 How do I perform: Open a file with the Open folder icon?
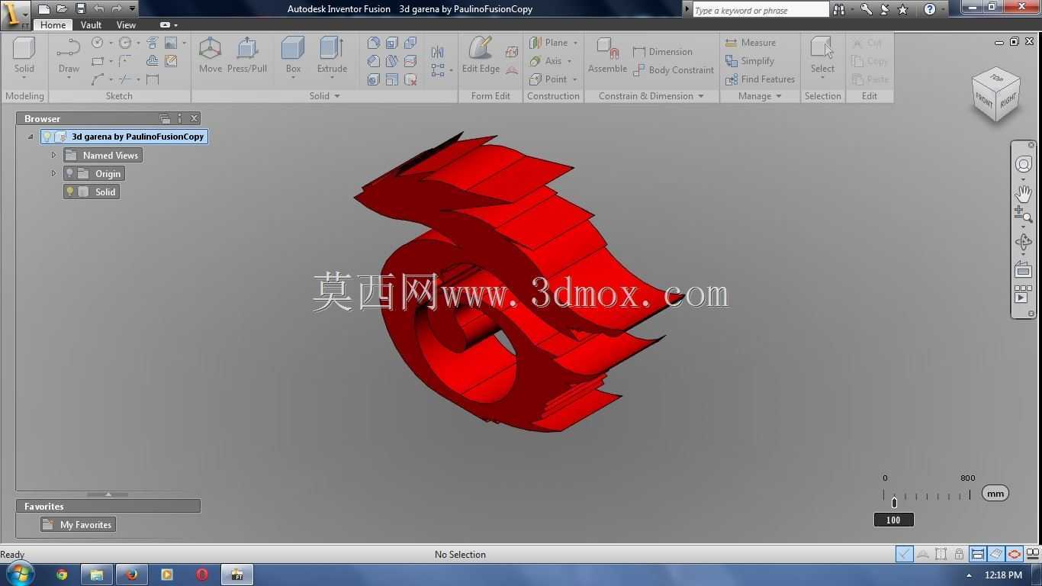pyautogui.click(x=62, y=9)
